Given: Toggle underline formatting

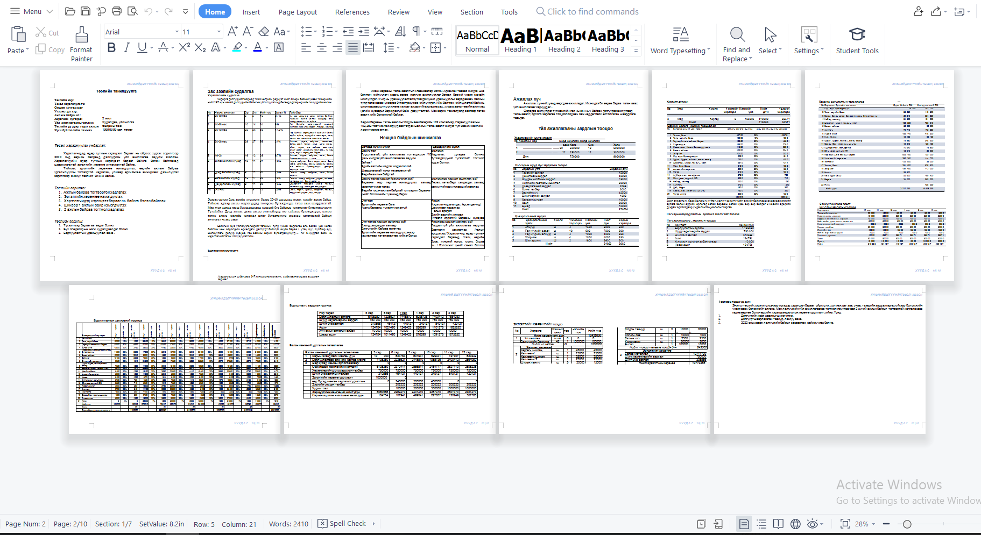Looking at the screenshot, I should point(142,47).
